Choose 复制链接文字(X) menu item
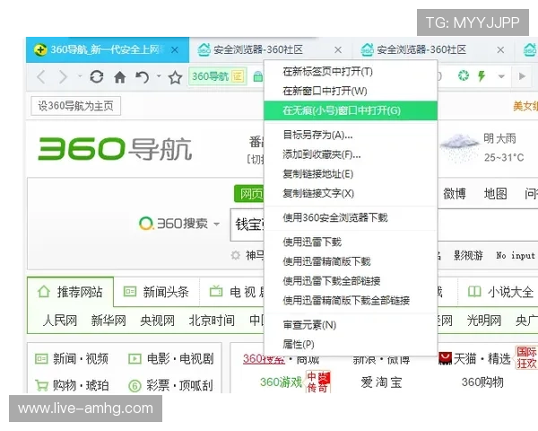The width and height of the screenshot is (538, 431). [351, 193]
